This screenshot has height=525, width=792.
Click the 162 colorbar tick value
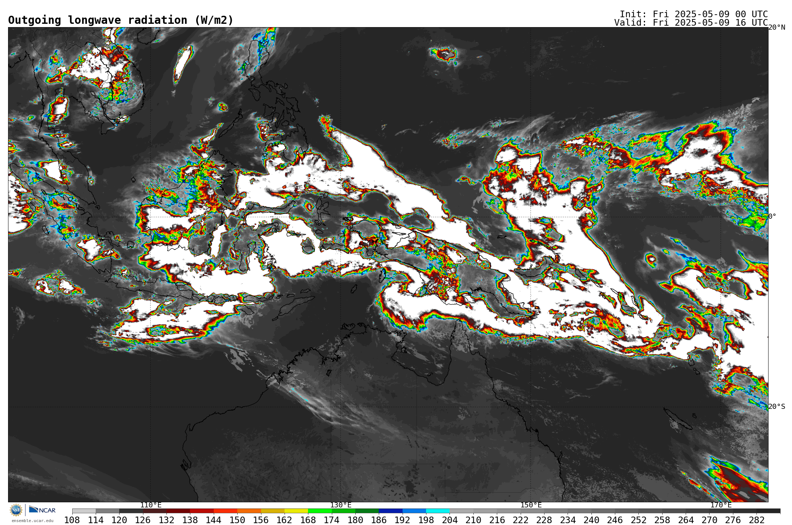click(285, 520)
